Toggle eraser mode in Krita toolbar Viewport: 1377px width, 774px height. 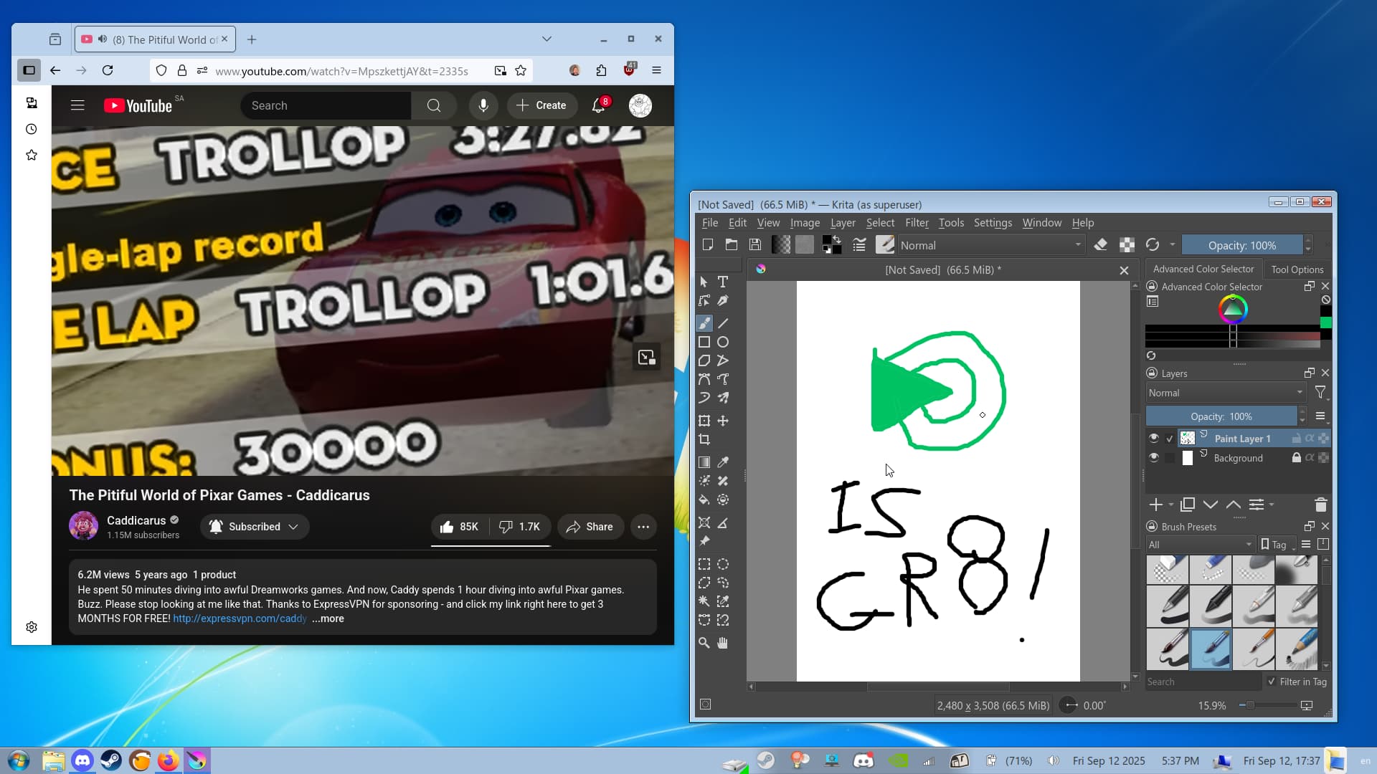point(1101,245)
